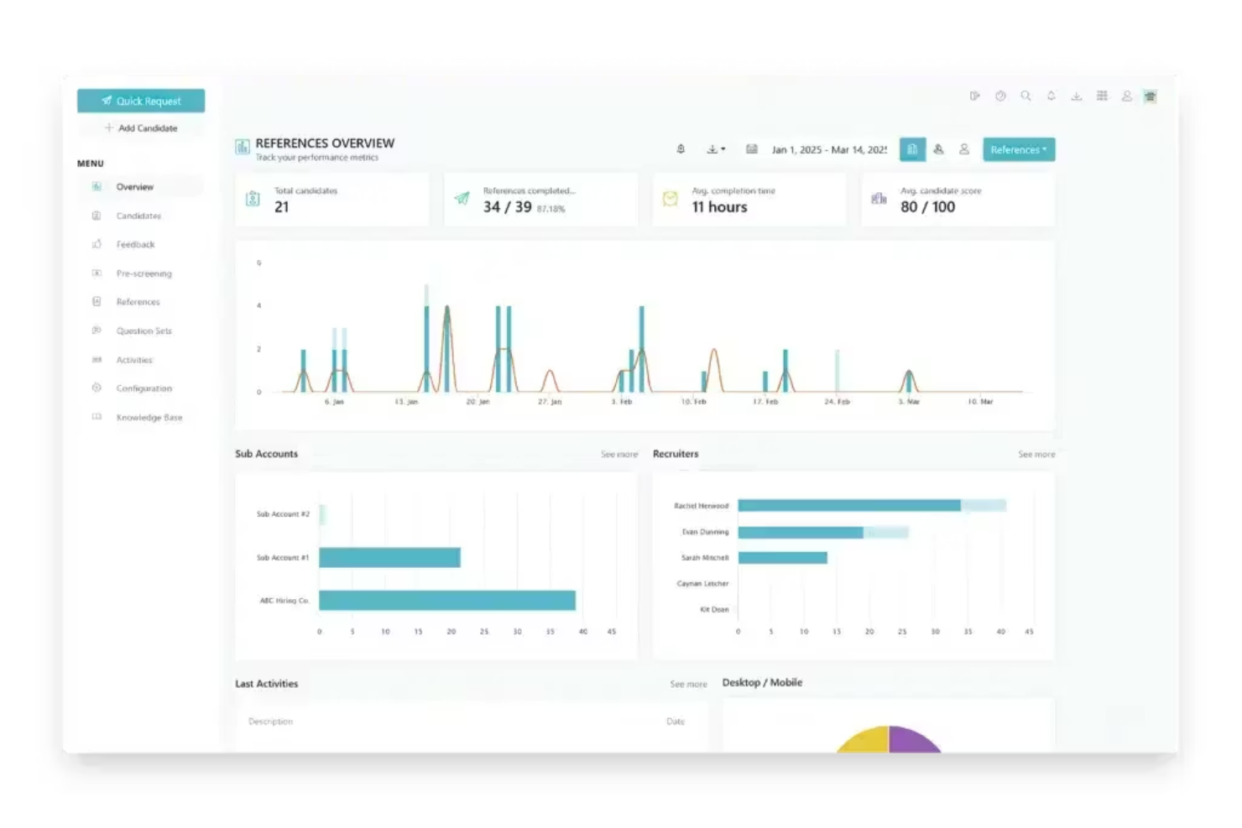The image size is (1242, 828).
Task: Toggle the highlighted learning icon in the top toolbar
Action: (1150, 96)
